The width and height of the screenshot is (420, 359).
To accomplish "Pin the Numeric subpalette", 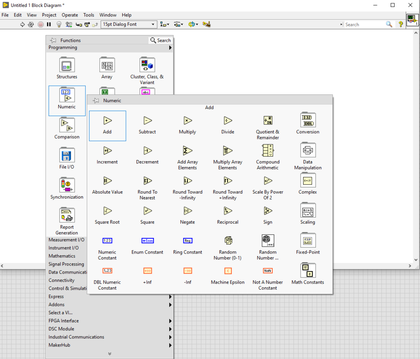I will tap(96, 101).
